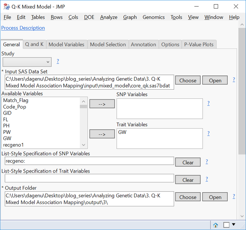
Task: Open the File menu
Action: click(x=7, y=17)
